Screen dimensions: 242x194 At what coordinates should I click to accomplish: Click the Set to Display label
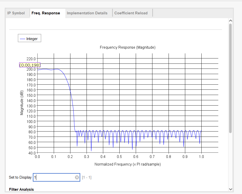(x=20, y=177)
